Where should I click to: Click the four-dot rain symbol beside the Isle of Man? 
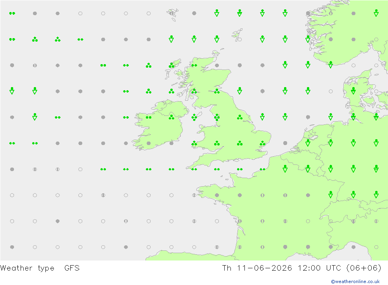click(x=194, y=117)
